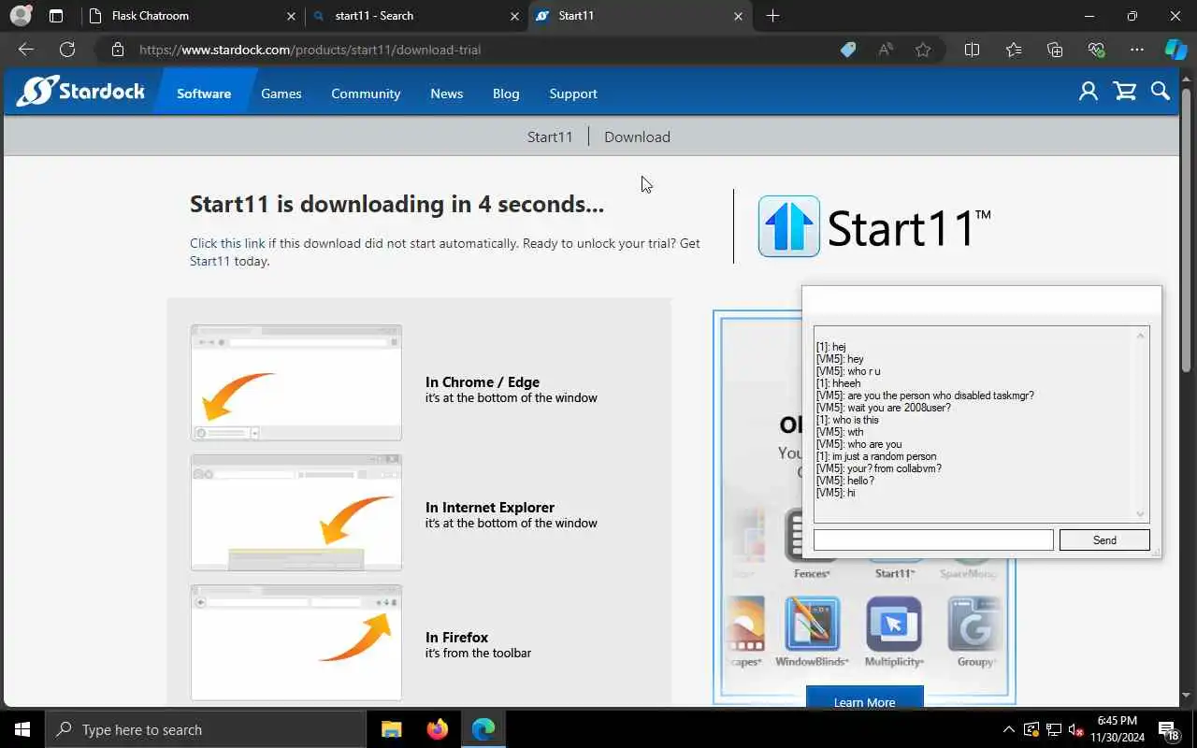The height and width of the screenshot is (748, 1197).
Task: Select the Start11 browser tab
Action: tap(640, 16)
